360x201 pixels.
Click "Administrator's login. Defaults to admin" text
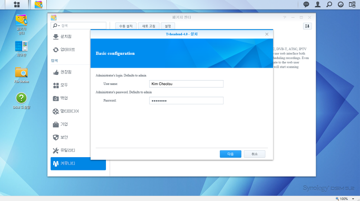tap(121, 75)
